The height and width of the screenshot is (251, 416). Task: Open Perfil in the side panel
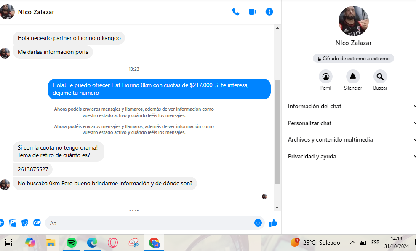coord(325,77)
